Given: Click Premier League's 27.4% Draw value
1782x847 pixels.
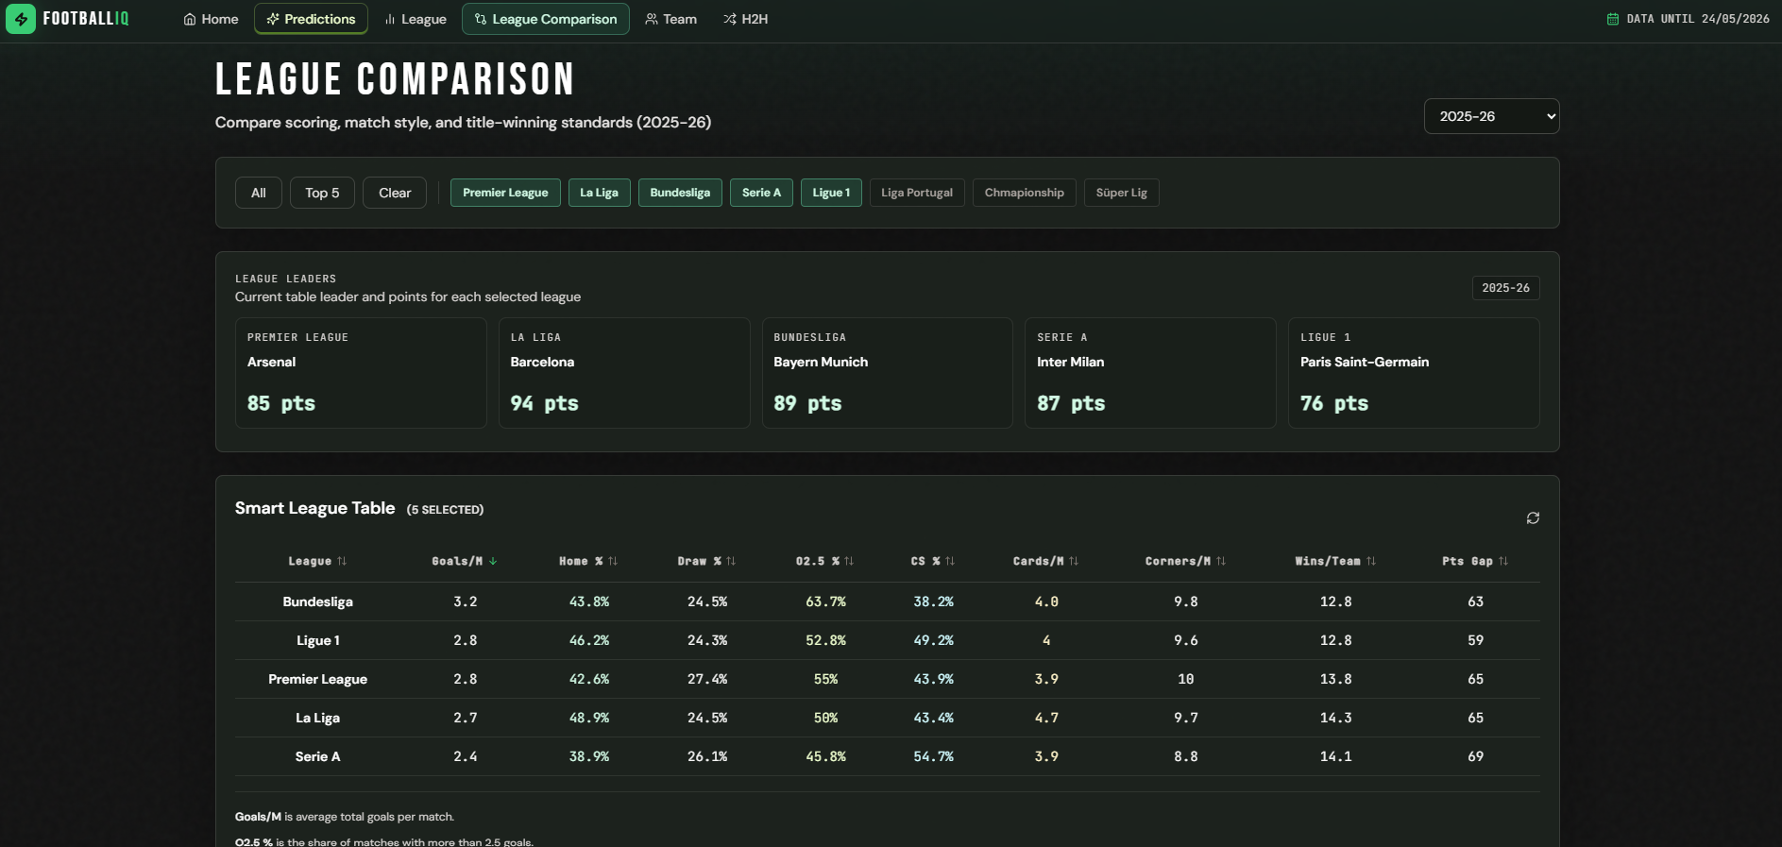Looking at the screenshot, I should (707, 679).
